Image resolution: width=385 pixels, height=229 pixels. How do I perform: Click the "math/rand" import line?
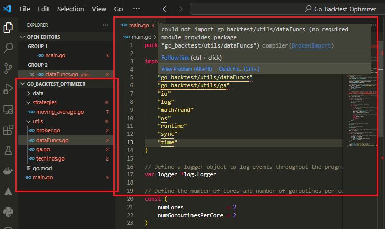tap(175, 110)
